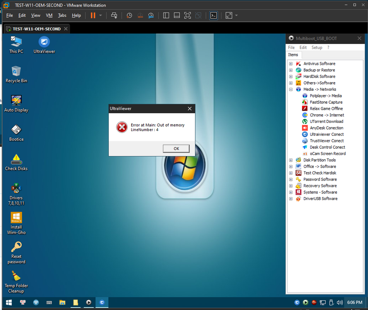Expand the Antivirus Software node
Viewport: 368px width, 310px height.
tap(291, 64)
